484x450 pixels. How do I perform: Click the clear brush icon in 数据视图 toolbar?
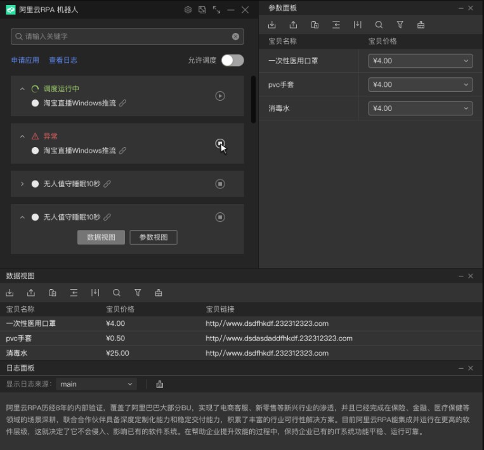(x=159, y=292)
